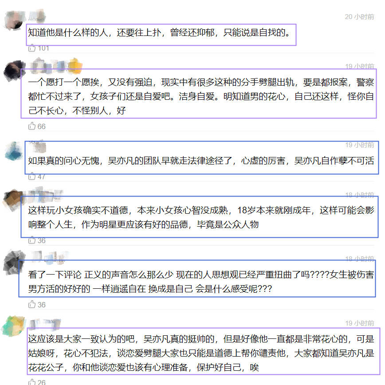Open avatar of first commenter

(14, 20)
